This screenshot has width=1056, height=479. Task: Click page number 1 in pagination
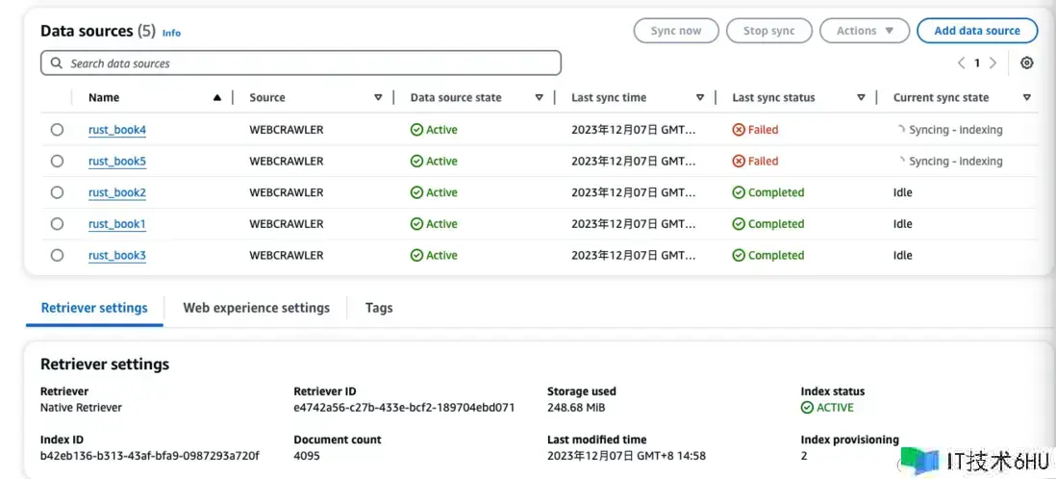tap(977, 63)
